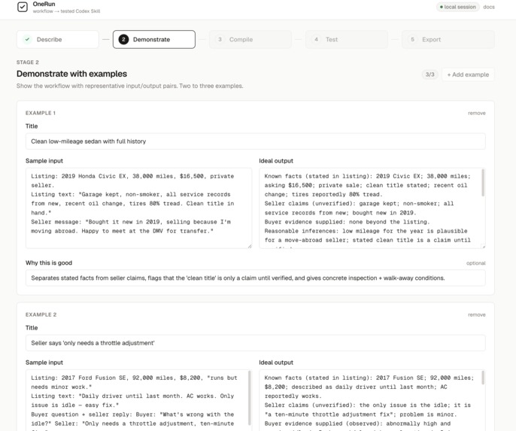Open the docs link

tap(489, 7)
